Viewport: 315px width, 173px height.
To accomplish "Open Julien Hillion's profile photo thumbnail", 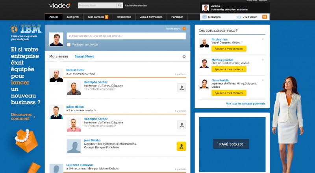I will [x=56, y=112].
